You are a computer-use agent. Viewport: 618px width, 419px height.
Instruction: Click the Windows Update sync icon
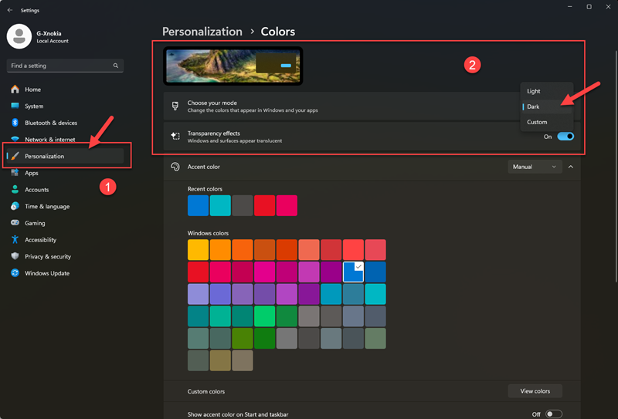[15, 273]
